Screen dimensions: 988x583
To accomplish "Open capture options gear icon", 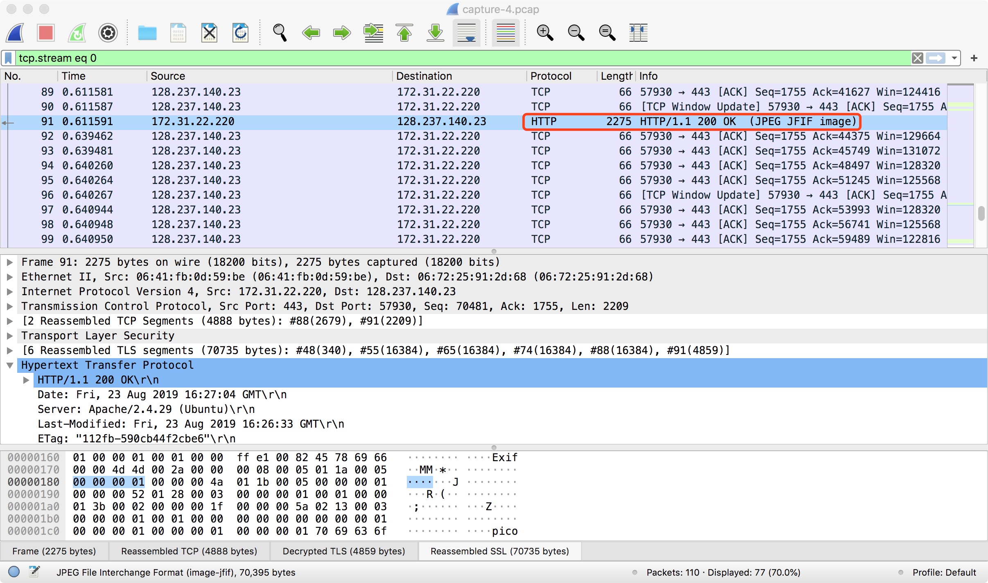I will click(108, 33).
